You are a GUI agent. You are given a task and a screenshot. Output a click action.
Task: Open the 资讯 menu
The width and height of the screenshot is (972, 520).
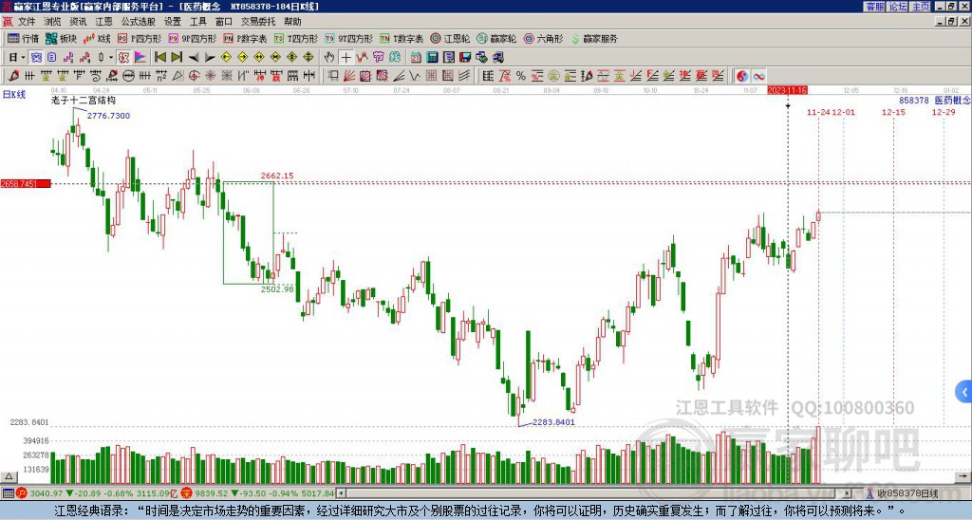pos(78,22)
